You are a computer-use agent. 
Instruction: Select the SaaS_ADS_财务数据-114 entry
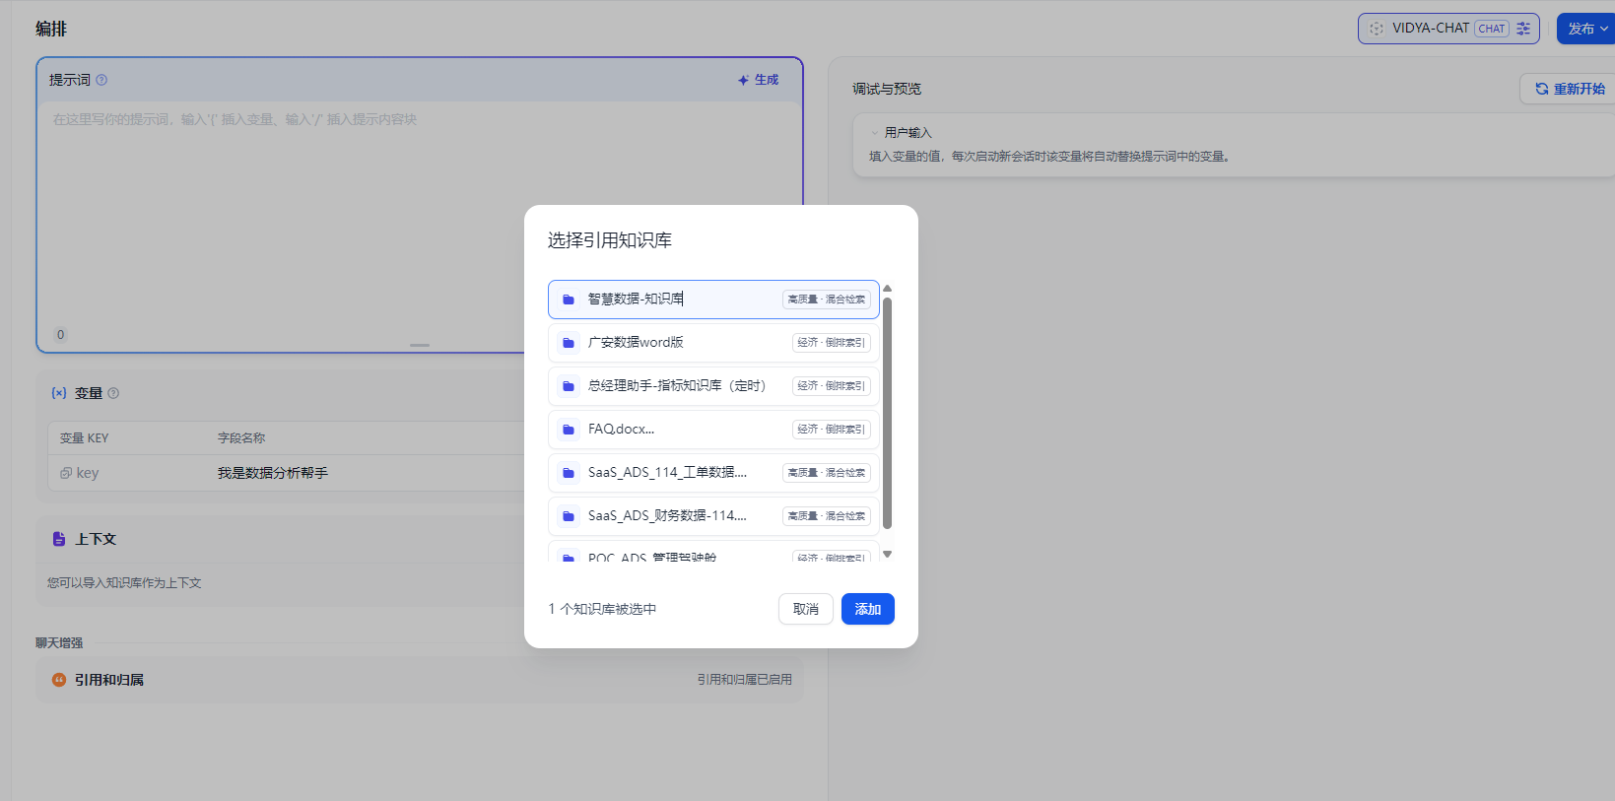click(713, 516)
